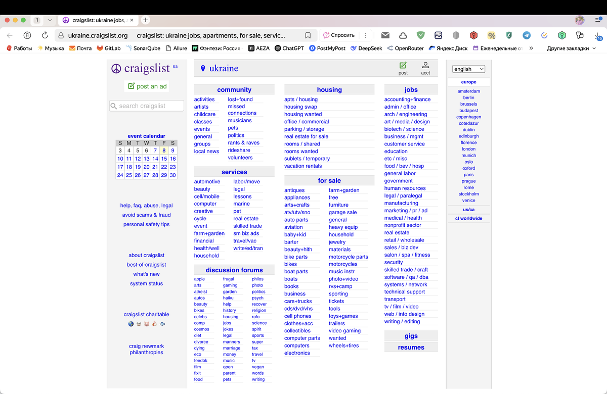Open the discussion forums heading
The width and height of the screenshot is (607, 394).
pos(234,270)
